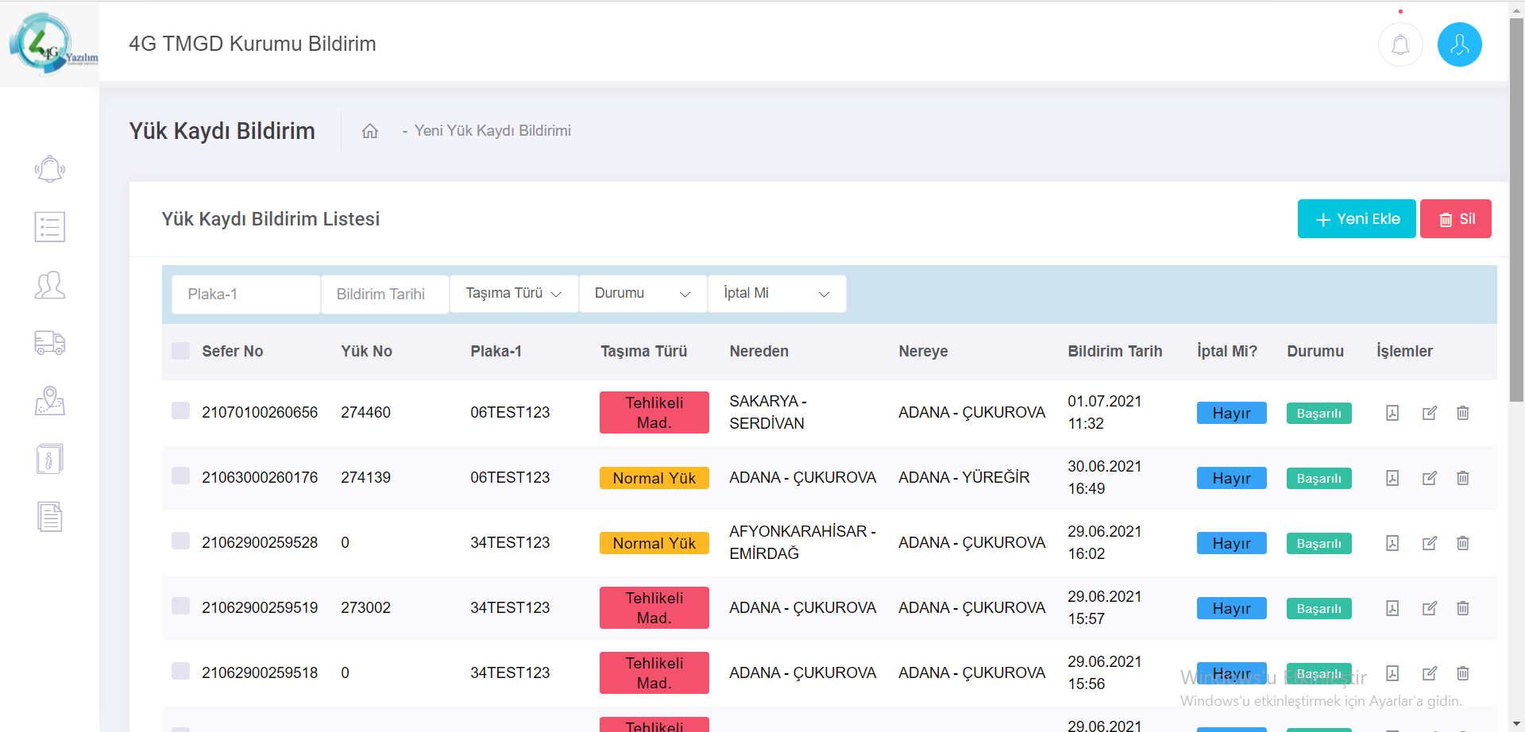
Task: Click Yük No cell 274460
Action: [365, 412]
